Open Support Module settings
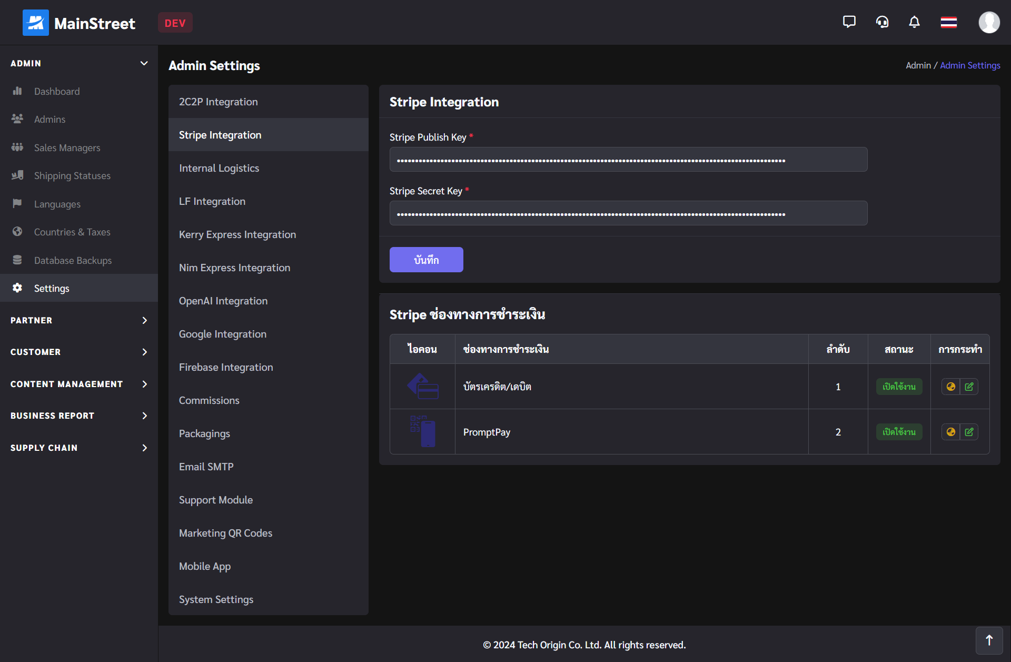This screenshot has height=662, width=1011. coord(269,500)
